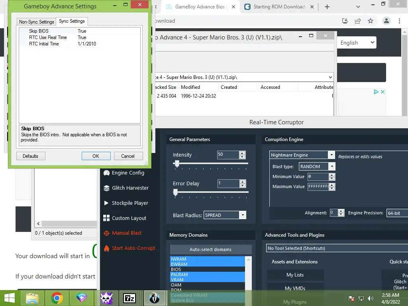Select the Skip BIOS setting row
The height and width of the screenshot is (306, 408).
(x=80, y=31)
